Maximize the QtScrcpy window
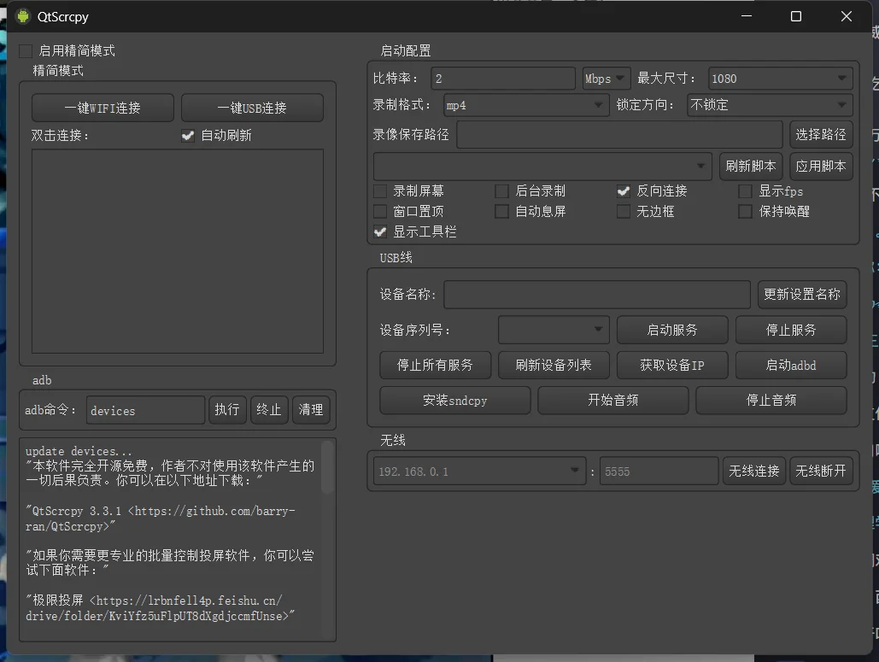The height and width of the screenshot is (662, 879). pyautogui.click(x=796, y=16)
